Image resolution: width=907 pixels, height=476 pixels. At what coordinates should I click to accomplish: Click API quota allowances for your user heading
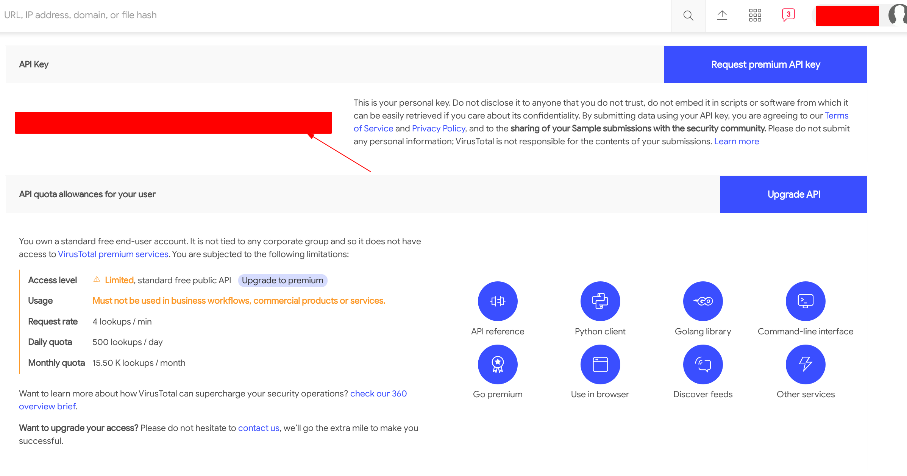(x=87, y=194)
